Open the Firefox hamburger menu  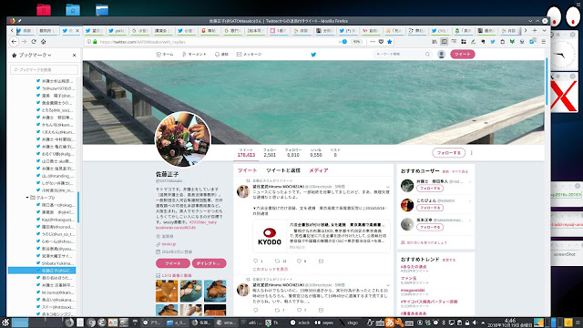point(544,42)
